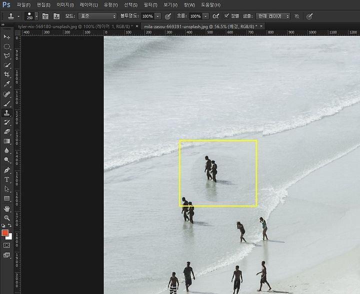
Task: Toggle Quick Mask mode
Action: point(6,245)
